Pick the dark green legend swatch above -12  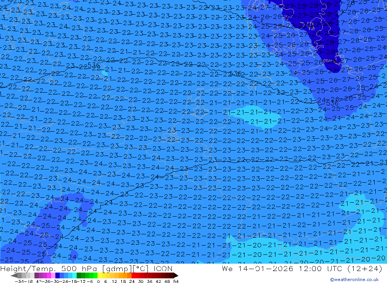[x=79, y=275]
